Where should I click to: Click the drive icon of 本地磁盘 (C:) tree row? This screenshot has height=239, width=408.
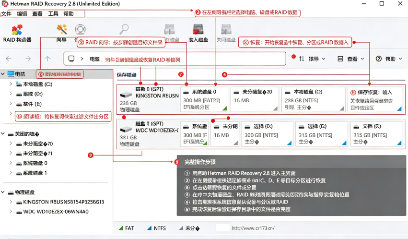19,84
